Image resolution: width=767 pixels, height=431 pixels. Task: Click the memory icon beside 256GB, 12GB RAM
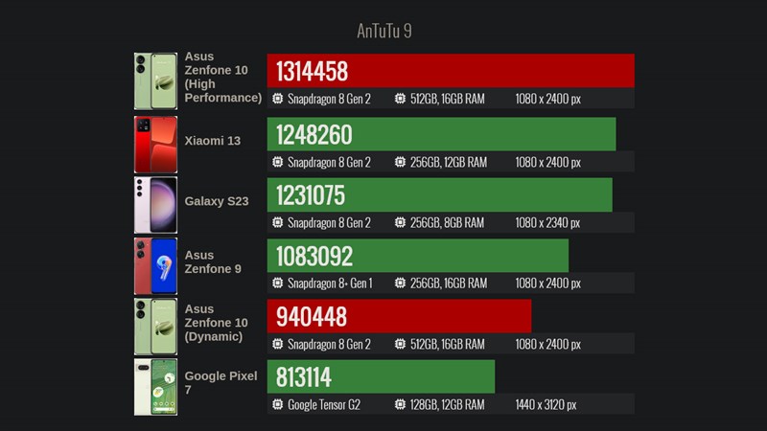[x=400, y=162]
